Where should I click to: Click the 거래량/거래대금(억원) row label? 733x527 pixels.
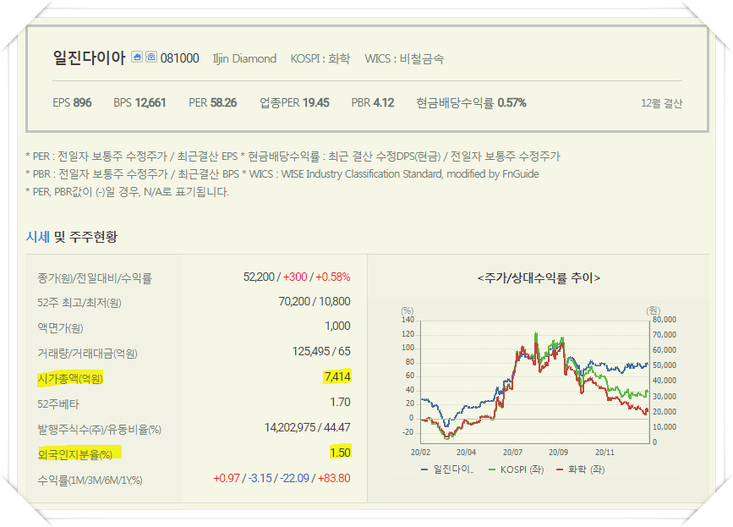click(87, 354)
